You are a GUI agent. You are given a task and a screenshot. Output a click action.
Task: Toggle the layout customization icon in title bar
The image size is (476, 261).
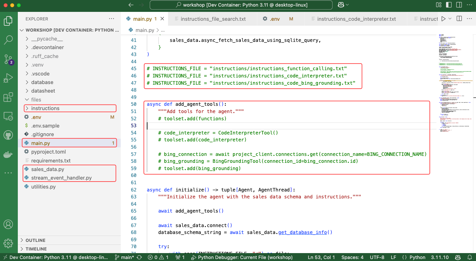pyautogui.click(x=438, y=5)
